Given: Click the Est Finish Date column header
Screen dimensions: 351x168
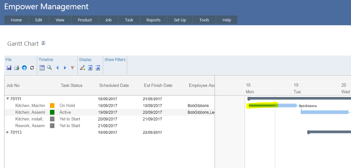Looking at the screenshot, I should click(x=158, y=85).
